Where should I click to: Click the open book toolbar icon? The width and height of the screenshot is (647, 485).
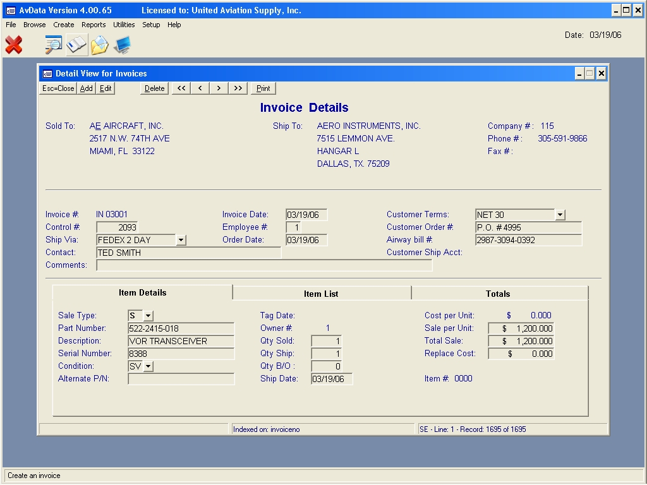click(x=76, y=45)
